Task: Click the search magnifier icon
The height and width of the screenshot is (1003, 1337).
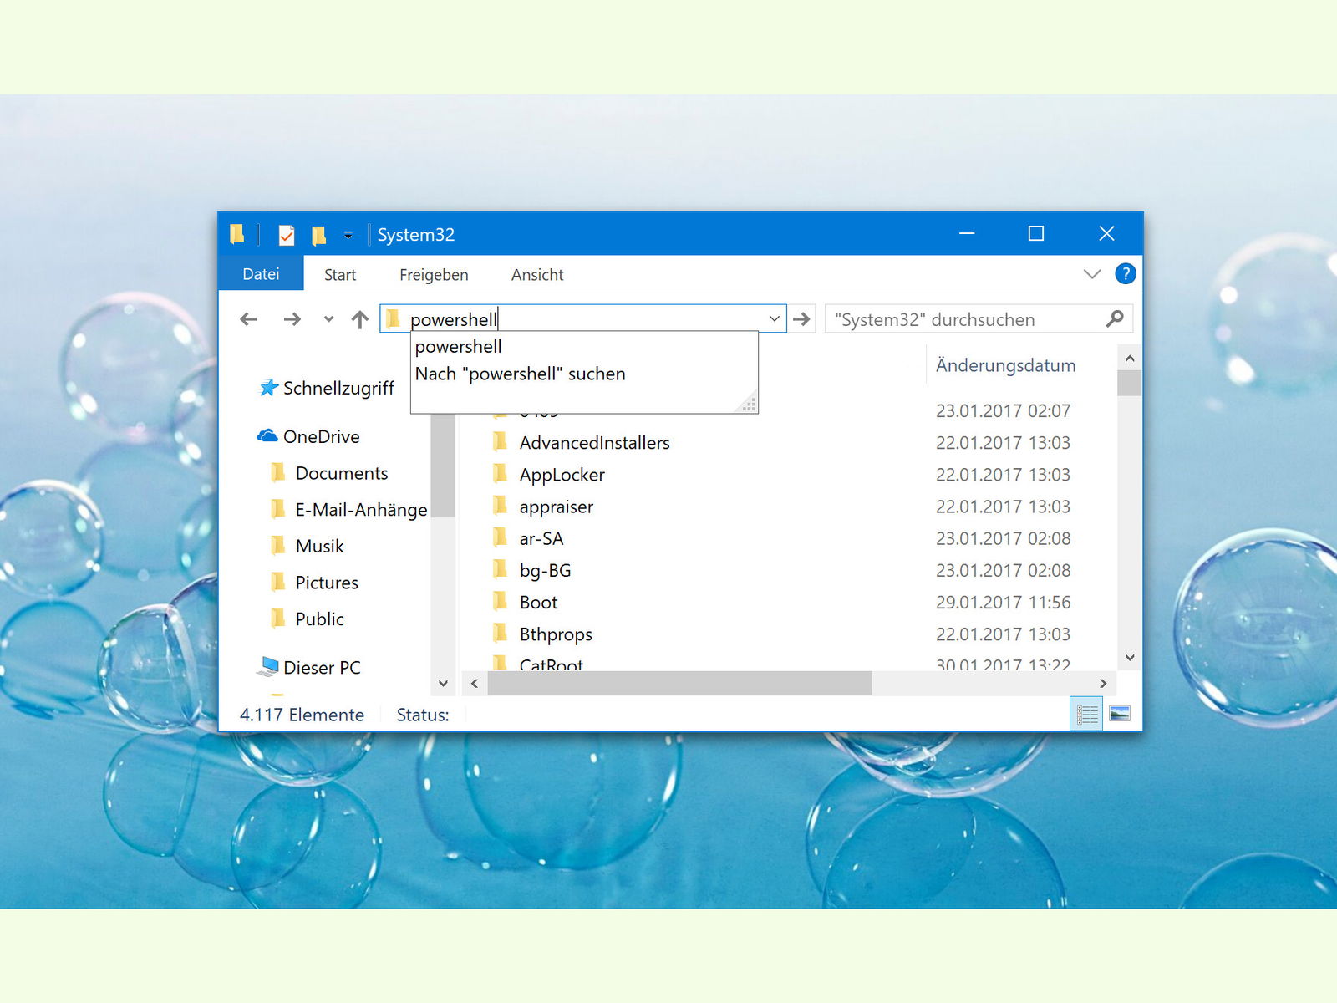Action: tap(1115, 318)
